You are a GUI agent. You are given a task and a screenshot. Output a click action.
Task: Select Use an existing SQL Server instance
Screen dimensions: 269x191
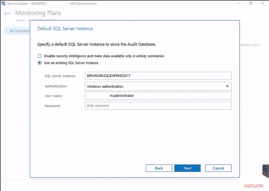40,63
